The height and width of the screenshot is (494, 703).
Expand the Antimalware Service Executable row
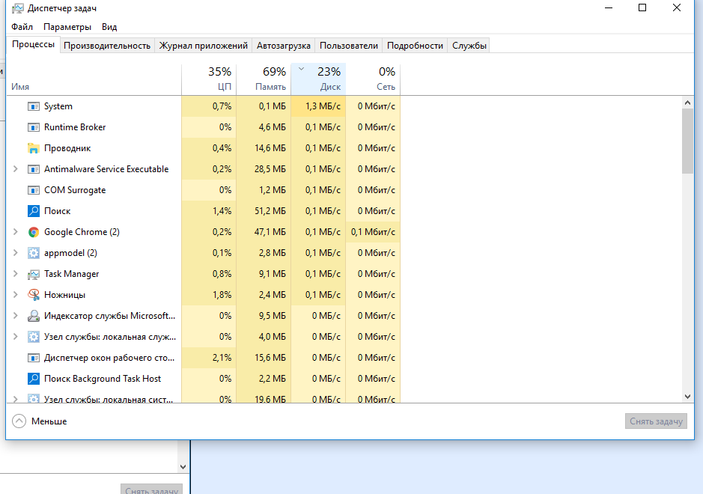click(x=15, y=169)
